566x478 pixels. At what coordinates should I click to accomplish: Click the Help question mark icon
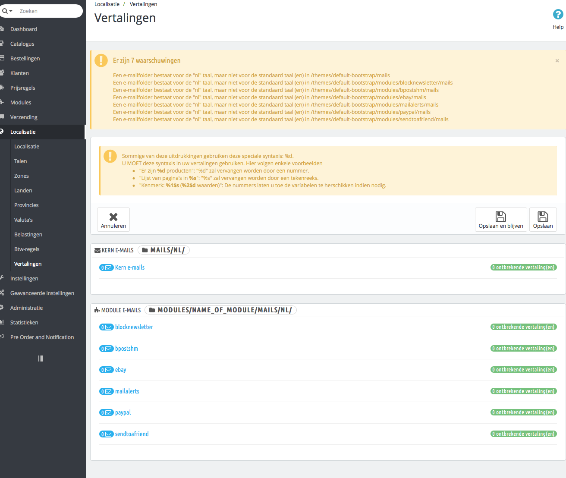[x=558, y=15]
